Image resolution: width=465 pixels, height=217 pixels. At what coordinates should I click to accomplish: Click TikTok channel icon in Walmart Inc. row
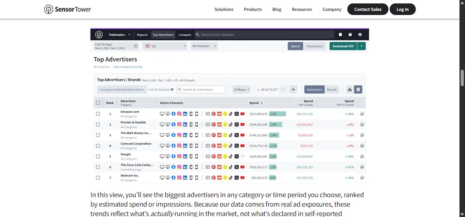(x=231, y=178)
